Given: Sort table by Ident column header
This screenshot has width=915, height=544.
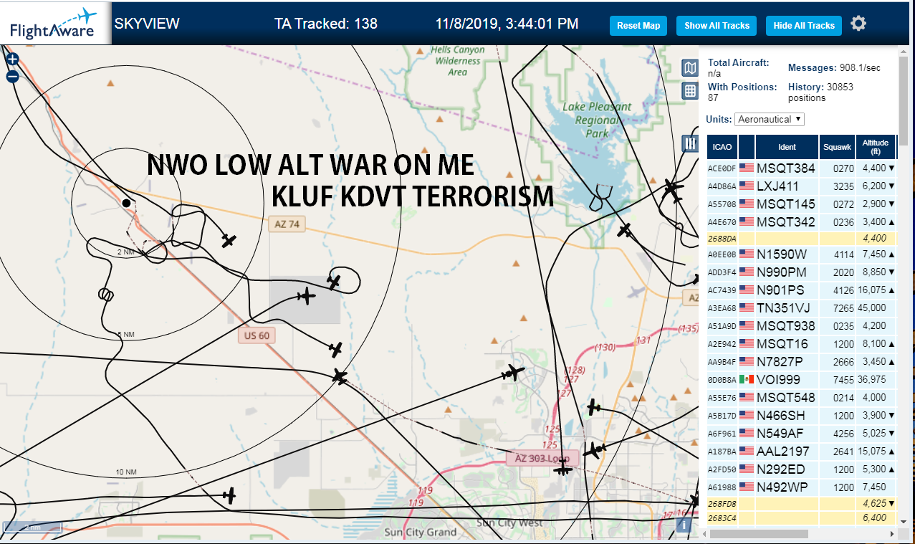Looking at the screenshot, I should pos(787,147).
